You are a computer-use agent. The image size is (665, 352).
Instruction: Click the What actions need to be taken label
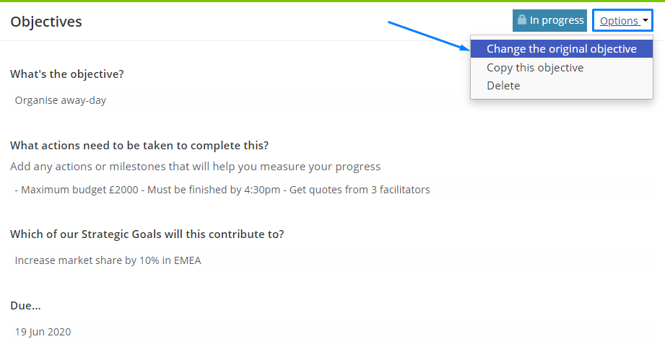(x=139, y=145)
